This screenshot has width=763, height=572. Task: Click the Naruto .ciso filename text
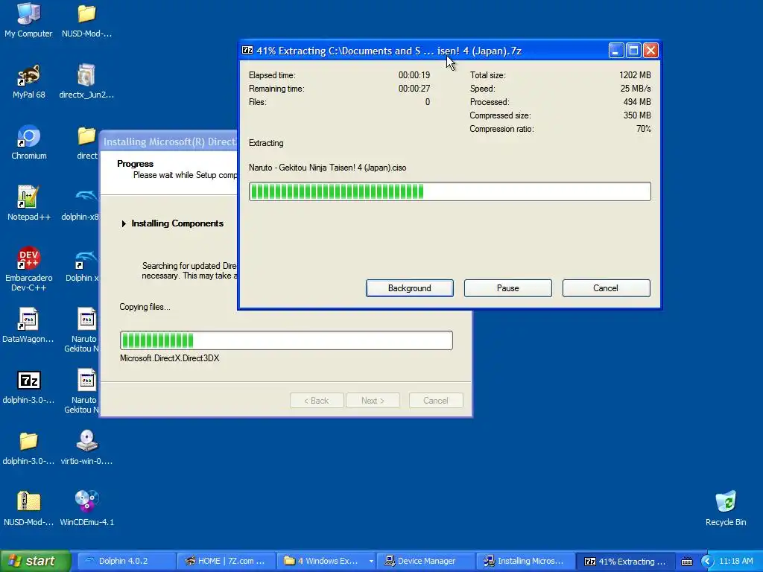[328, 168]
